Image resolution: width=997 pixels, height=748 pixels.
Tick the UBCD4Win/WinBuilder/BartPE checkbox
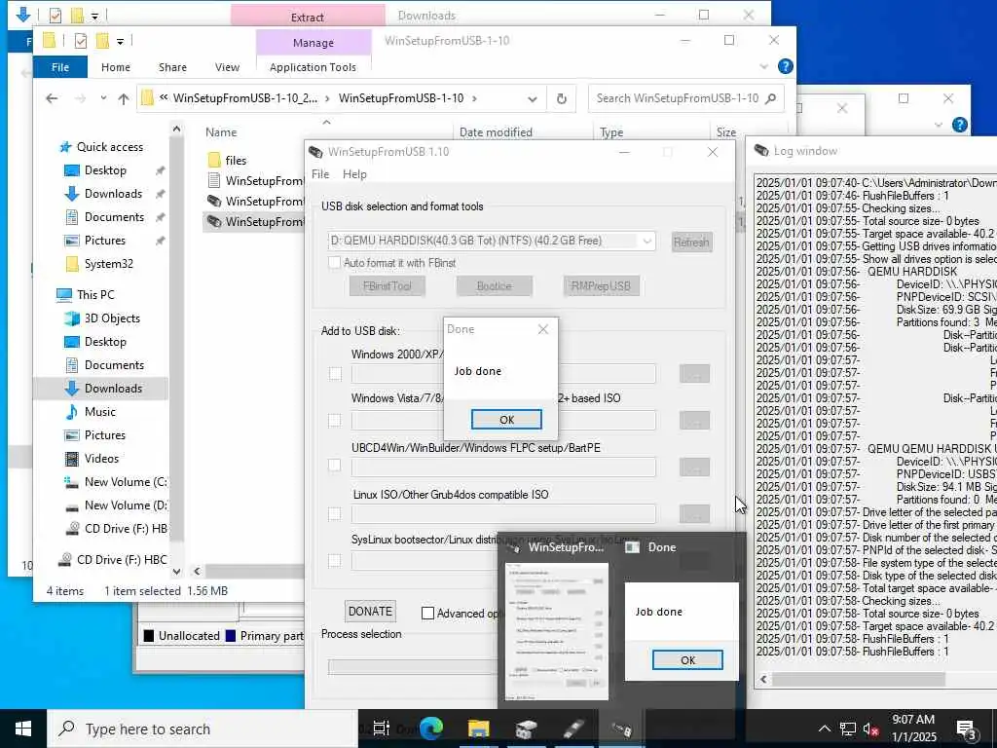point(335,466)
